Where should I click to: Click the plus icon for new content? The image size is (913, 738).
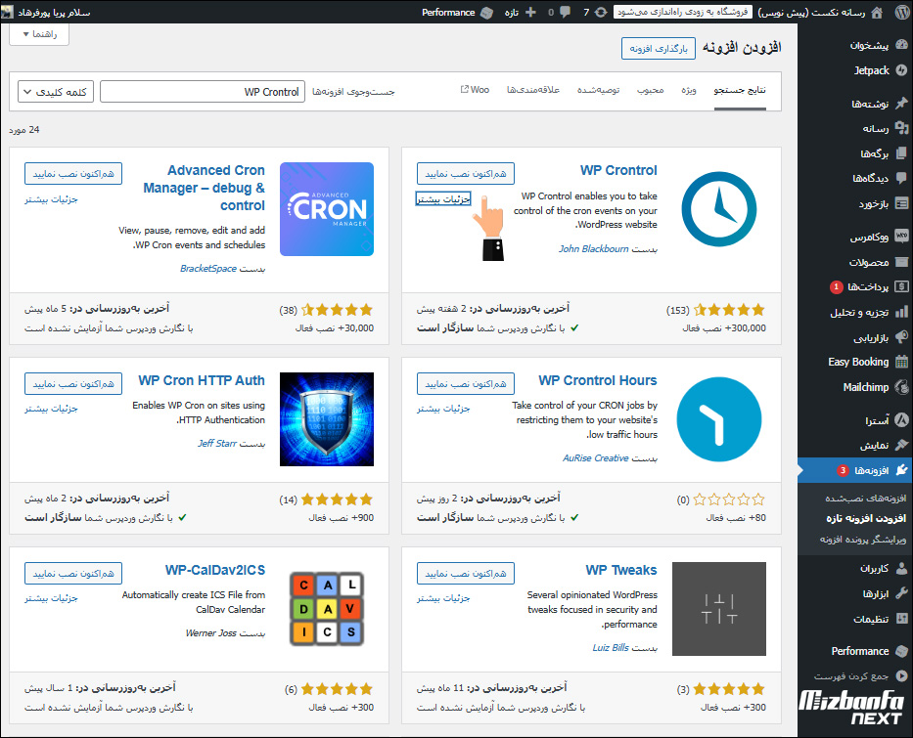[x=530, y=12]
